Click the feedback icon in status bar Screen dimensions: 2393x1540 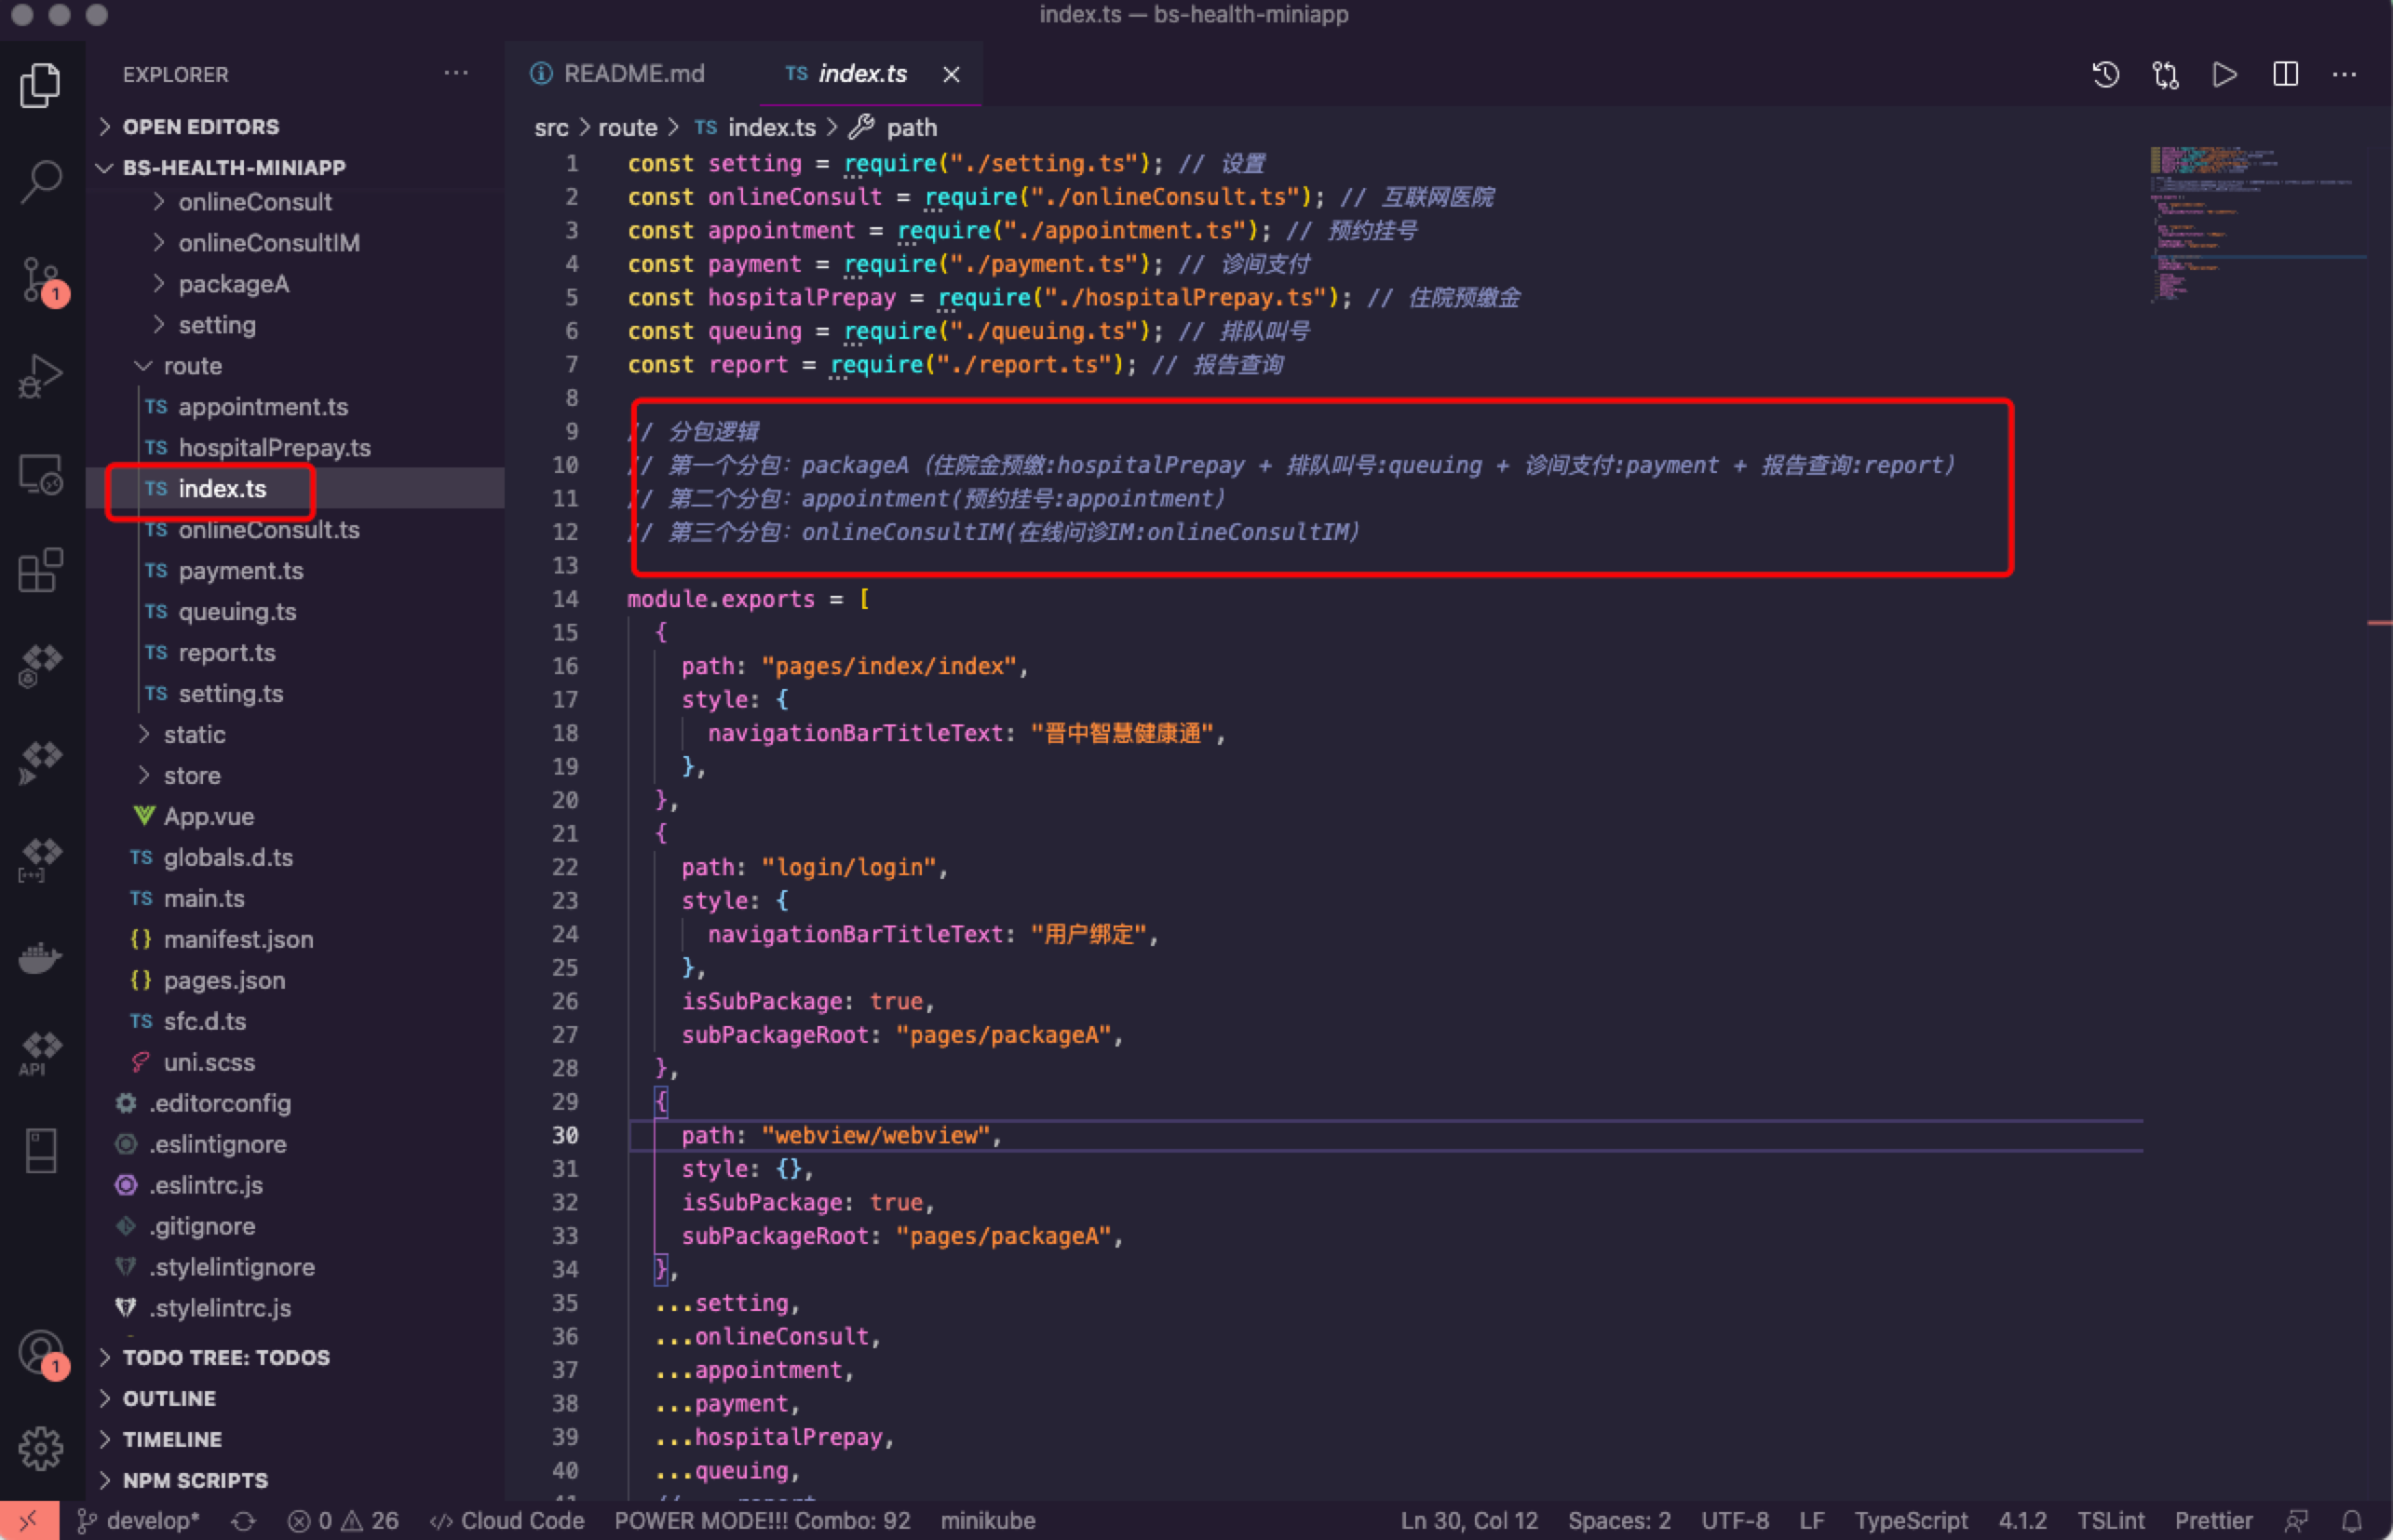click(2296, 1521)
